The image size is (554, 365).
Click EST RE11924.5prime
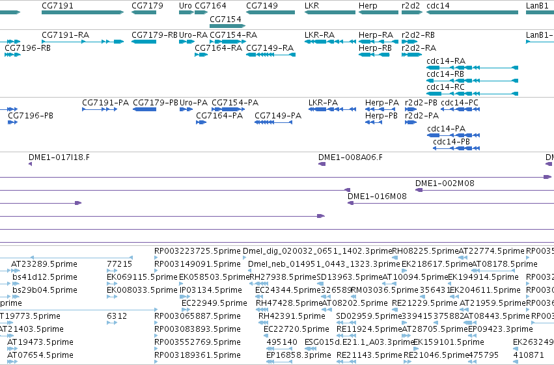click(369, 329)
